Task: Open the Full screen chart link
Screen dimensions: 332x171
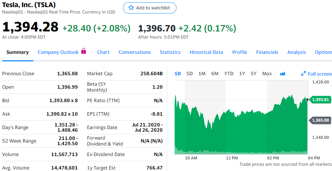Action: 319,74
